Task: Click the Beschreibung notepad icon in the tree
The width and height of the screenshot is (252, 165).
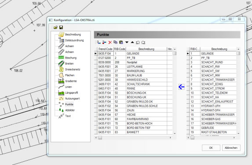Action: pyautogui.click(x=61, y=34)
